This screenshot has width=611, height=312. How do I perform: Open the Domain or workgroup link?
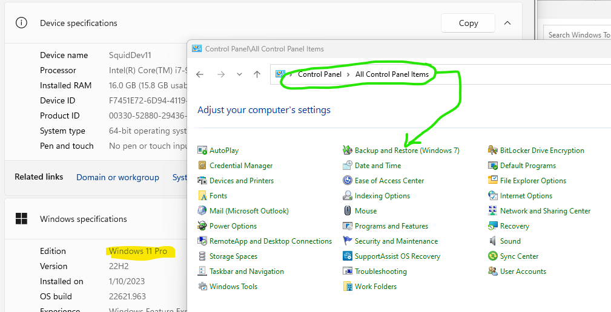click(117, 177)
